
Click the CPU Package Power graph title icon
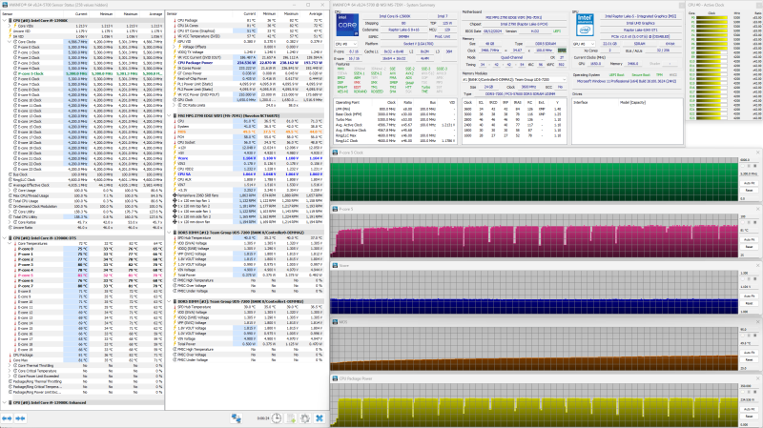click(x=335, y=379)
